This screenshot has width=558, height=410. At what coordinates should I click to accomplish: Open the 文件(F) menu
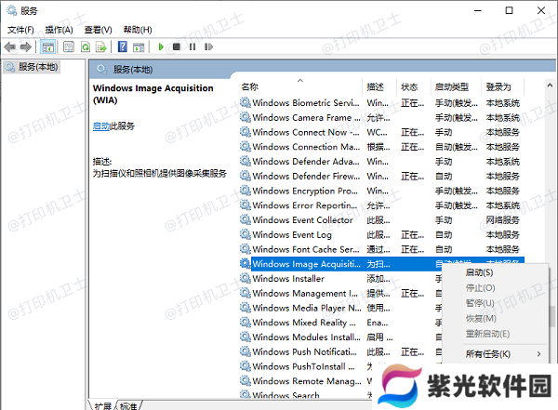pos(20,30)
